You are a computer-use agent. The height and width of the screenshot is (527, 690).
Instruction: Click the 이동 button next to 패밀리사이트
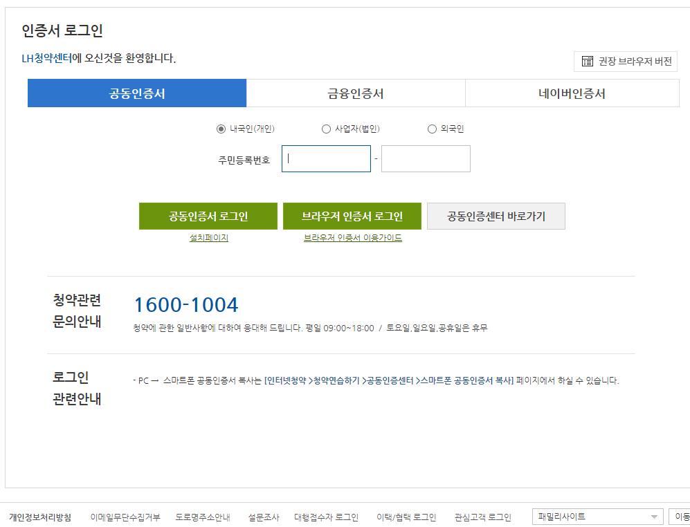(679, 515)
